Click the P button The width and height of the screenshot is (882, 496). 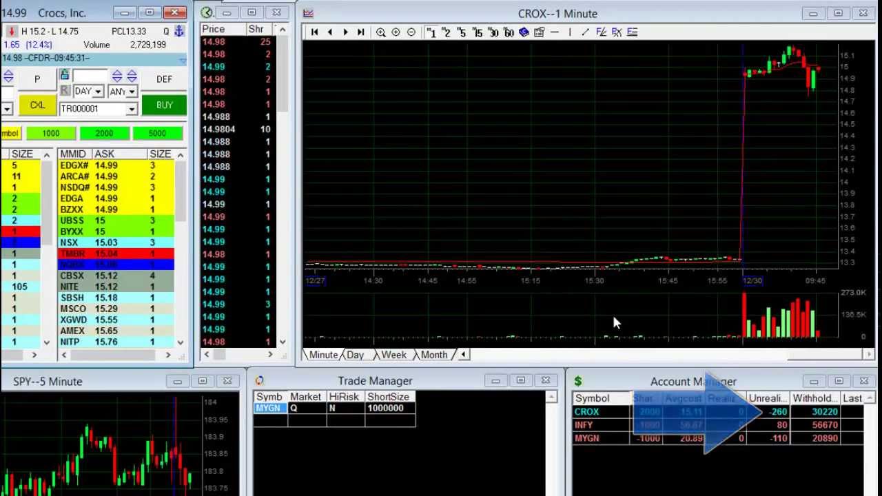click(x=37, y=79)
